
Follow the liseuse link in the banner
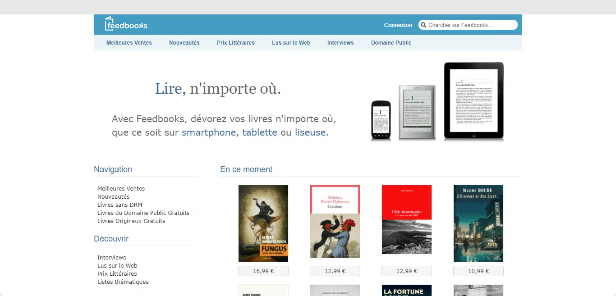pos(310,132)
